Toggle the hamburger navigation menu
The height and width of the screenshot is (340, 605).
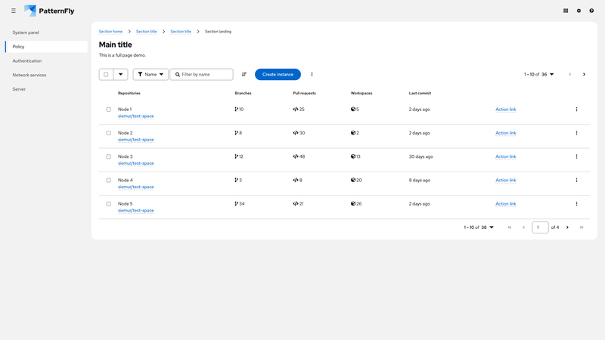[x=14, y=11]
